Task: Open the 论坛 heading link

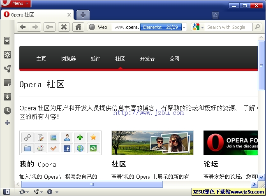Action: [x=211, y=164]
